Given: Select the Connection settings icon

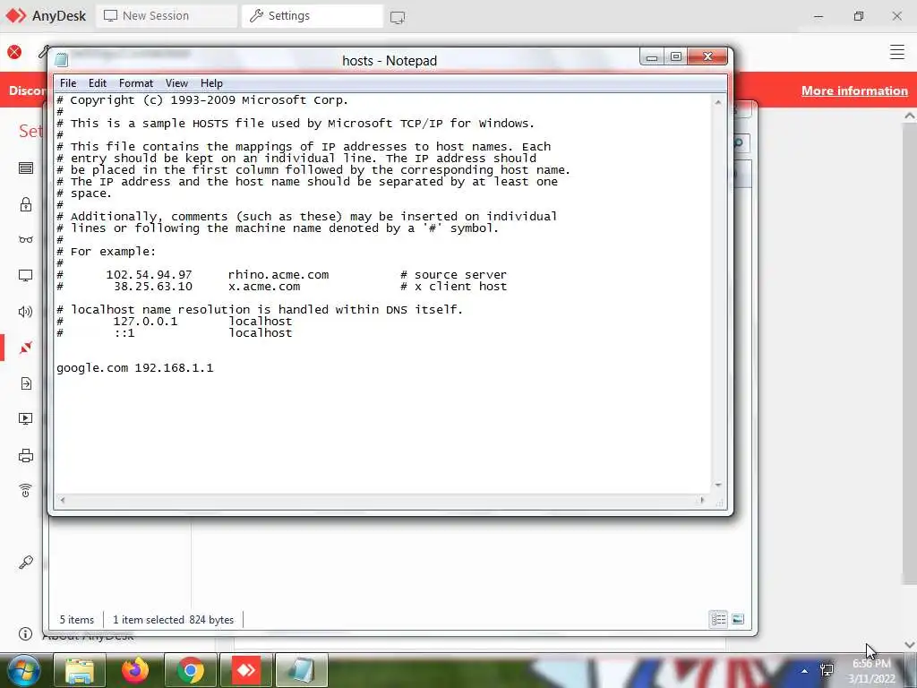Looking at the screenshot, I should (26, 348).
